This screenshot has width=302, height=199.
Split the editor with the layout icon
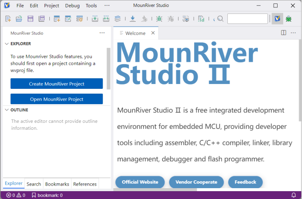click(x=284, y=33)
